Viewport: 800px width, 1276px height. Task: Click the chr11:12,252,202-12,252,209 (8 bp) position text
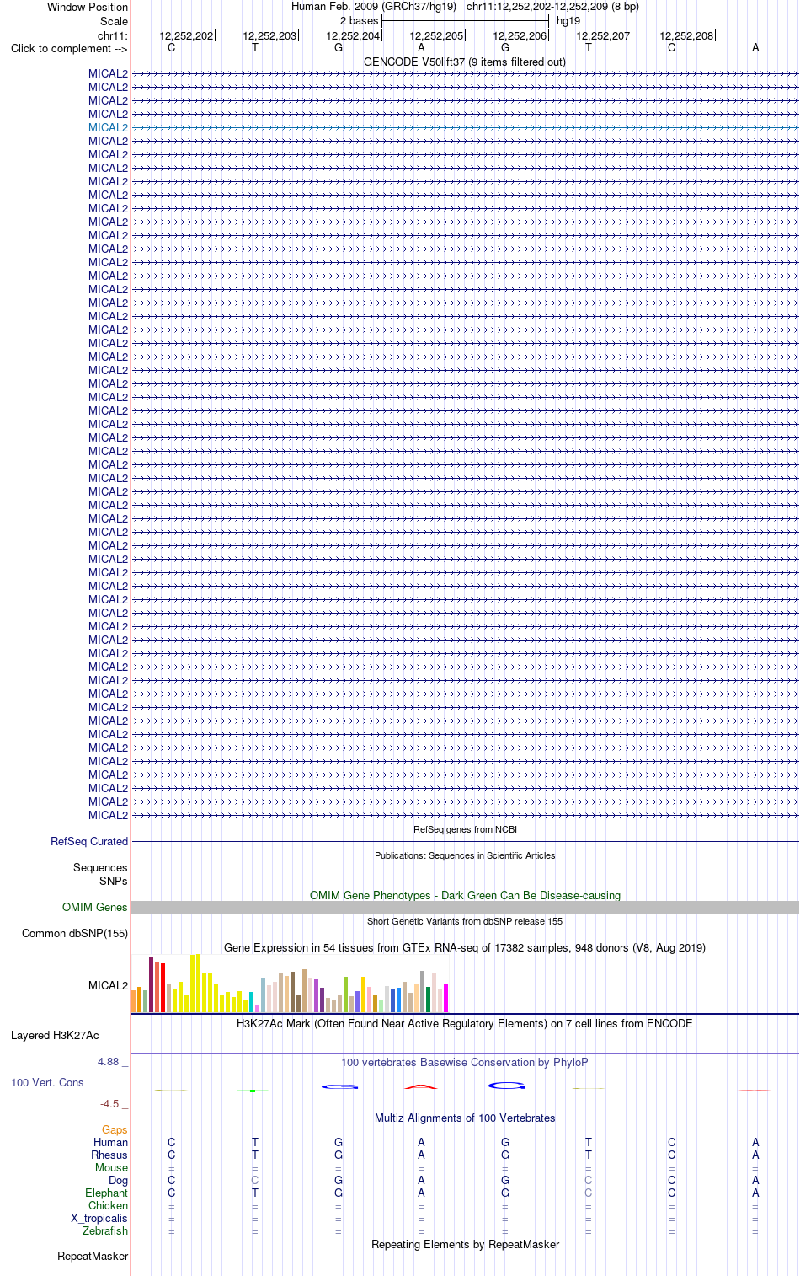552,6
